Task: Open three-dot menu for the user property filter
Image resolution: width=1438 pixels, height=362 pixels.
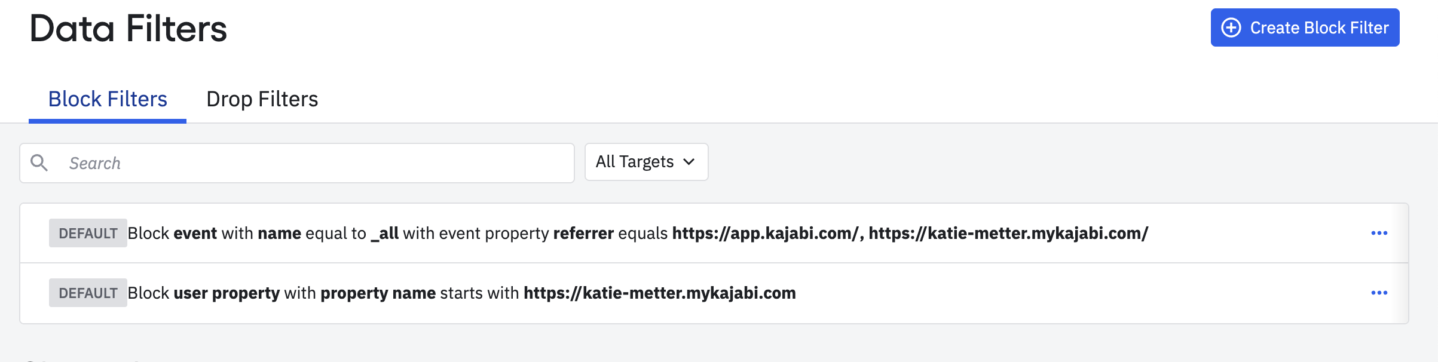Action: 1379,293
